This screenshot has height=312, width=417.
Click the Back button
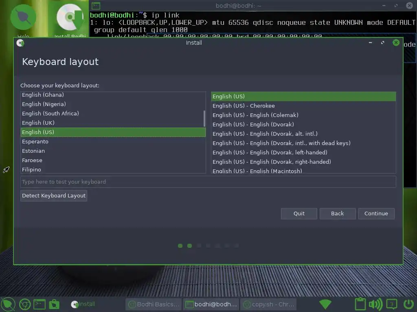pyautogui.click(x=338, y=214)
